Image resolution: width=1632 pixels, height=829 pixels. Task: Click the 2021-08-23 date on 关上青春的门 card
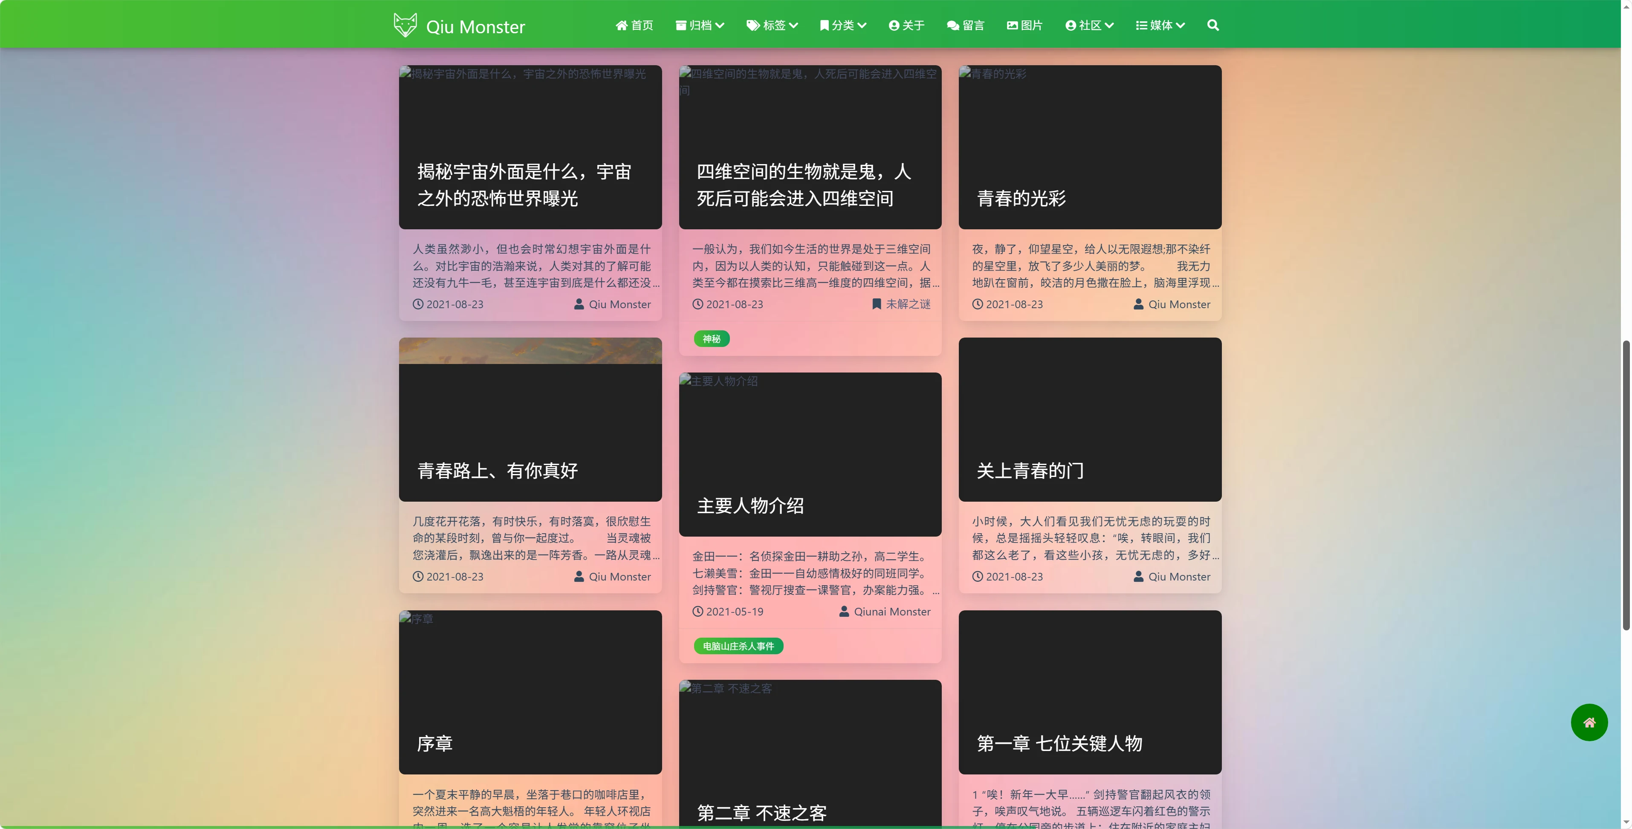[x=1014, y=576]
